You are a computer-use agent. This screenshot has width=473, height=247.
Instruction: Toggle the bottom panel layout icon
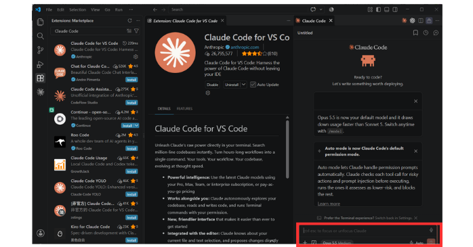(387, 9)
